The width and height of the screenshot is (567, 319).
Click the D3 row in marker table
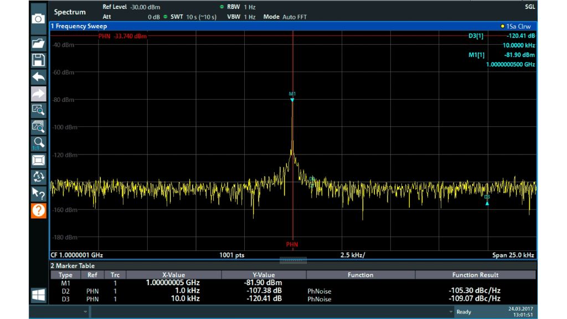click(x=65, y=299)
